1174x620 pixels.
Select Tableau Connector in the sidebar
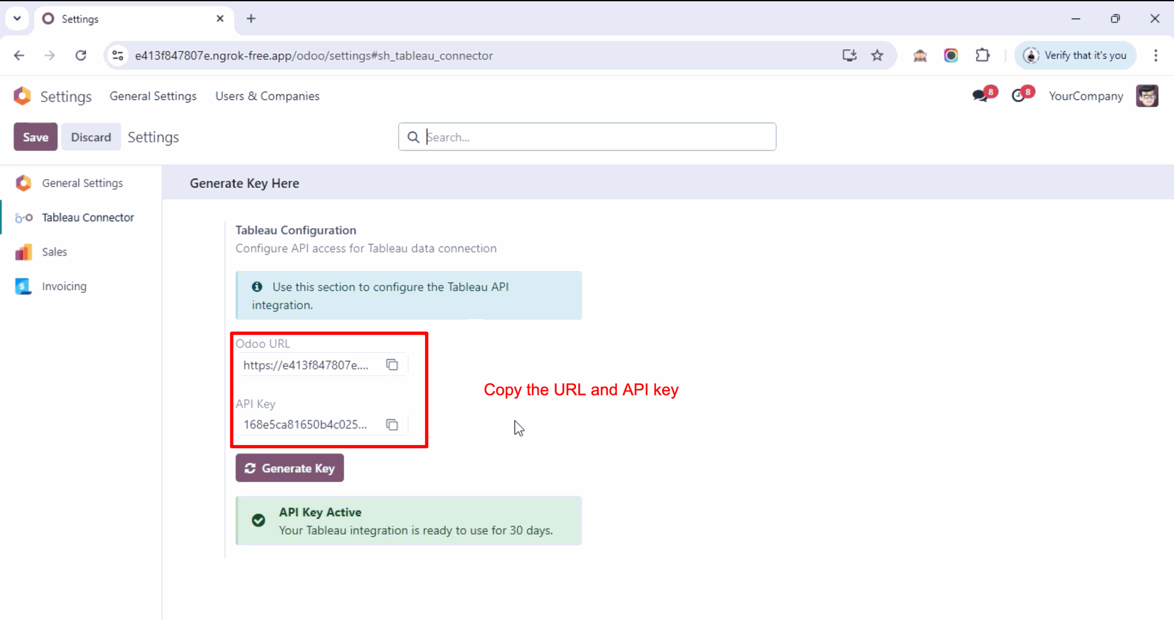point(81,217)
